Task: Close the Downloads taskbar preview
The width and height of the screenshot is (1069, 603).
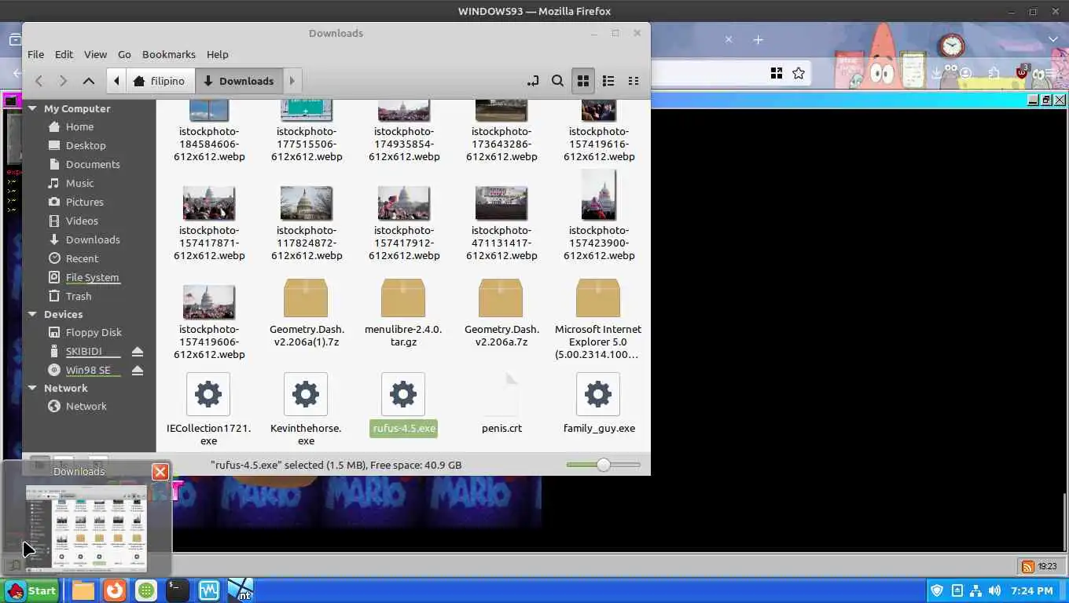Action: tap(160, 471)
